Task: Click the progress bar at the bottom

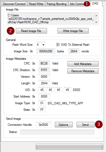Action: pyautogui.click(x=70, y=146)
